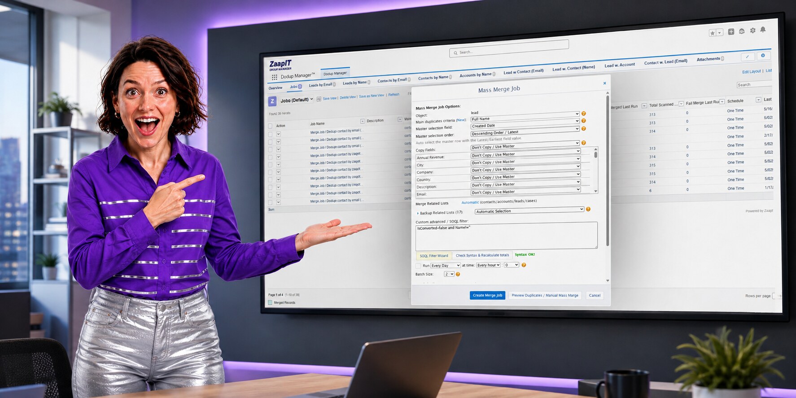Click the dialog scroll-down arrow

pyautogui.click(x=608, y=280)
